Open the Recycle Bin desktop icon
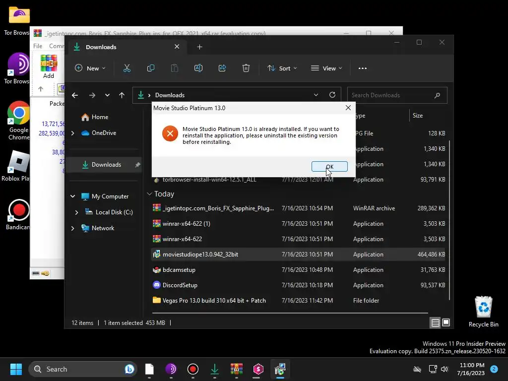508x381 pixels. click(x=483, y=312)
